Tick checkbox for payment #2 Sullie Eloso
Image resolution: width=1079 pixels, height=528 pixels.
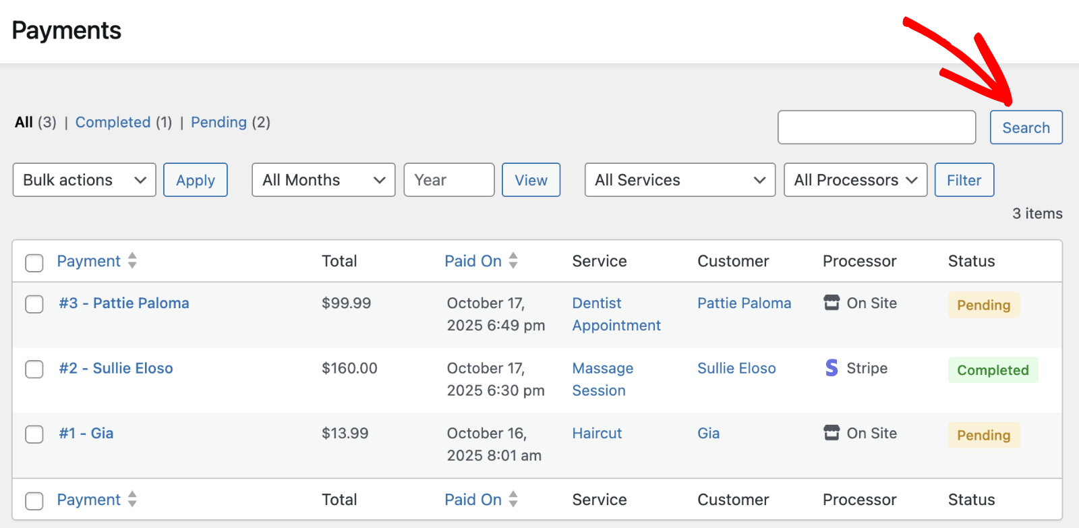tap(34, 370)
